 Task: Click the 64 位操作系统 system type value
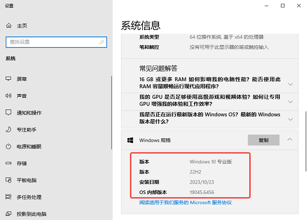226,37
